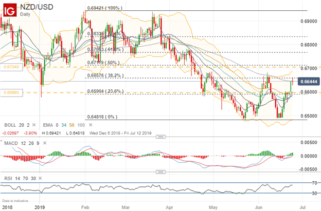Screen dimensions: 321x211
Task: Select the 0.69421 (100%) Fibonacci label
Action: (104, 8)
